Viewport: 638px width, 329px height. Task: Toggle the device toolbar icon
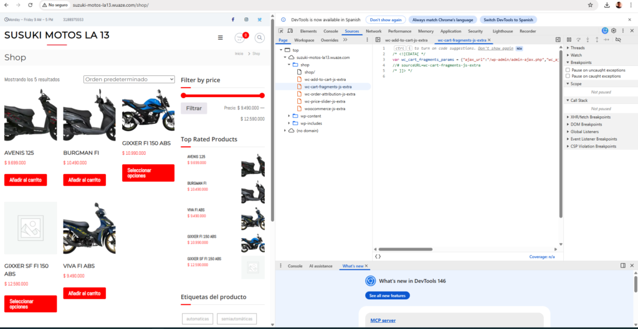[x=290, y=31]
